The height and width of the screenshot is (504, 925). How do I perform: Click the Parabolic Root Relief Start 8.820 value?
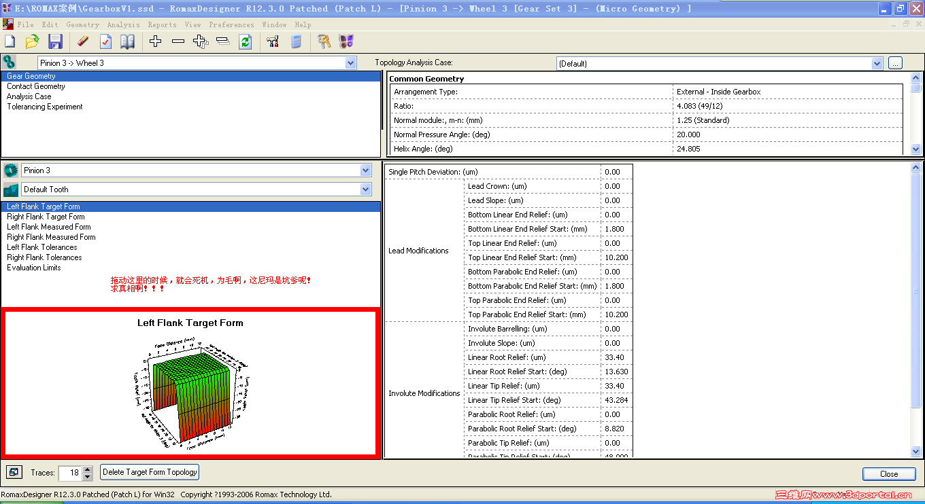tap(617, 429)
